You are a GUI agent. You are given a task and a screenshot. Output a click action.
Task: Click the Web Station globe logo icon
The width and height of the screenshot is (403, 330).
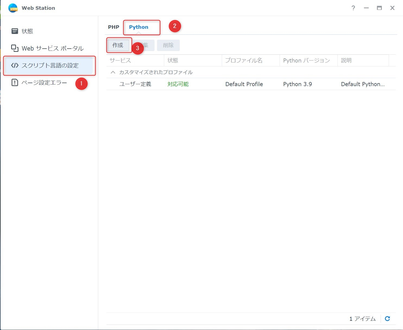click(x=13, y=8)
